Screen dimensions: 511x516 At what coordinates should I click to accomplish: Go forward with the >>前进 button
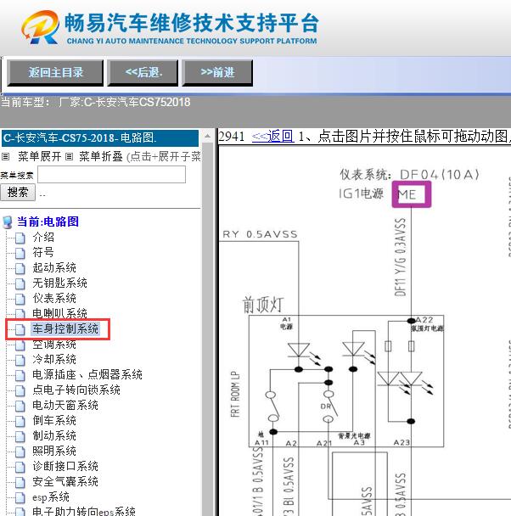[x=217, y=73]
